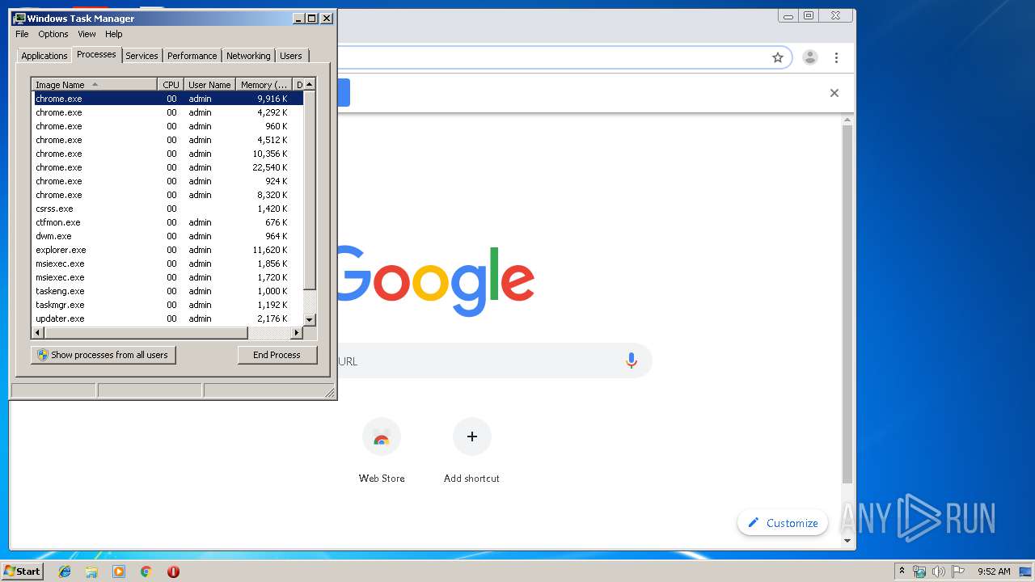Select the explorer.exe process row

point(167,250)
